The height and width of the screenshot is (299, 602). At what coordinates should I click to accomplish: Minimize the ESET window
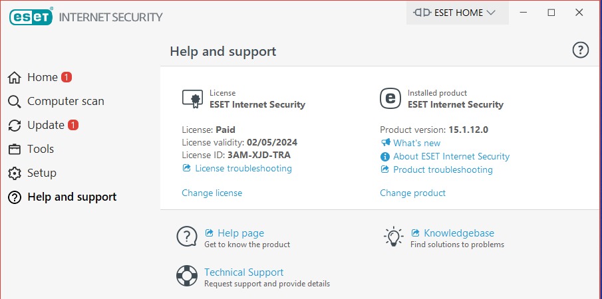coord(524,13)
